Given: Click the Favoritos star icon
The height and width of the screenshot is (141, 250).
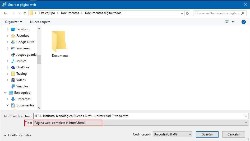Looking at the screenshot, I should tap(13, 36).
